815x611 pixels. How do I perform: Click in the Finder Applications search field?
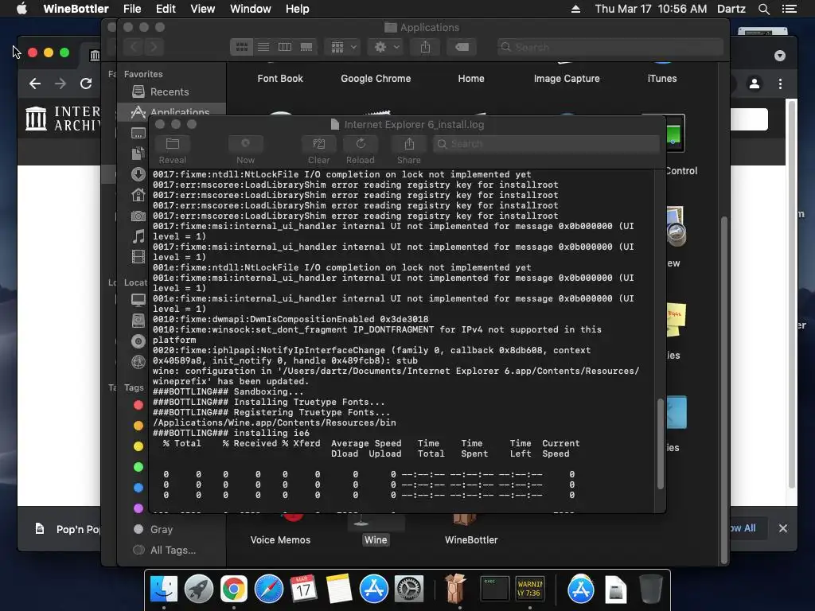point(610,47)
